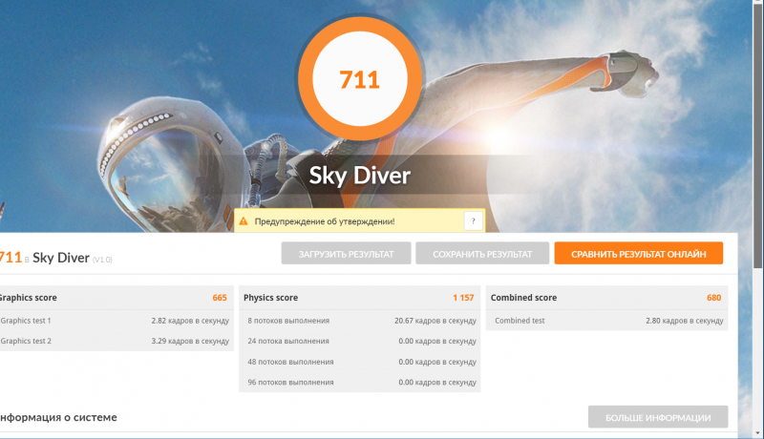
Task: Click the Graphics test 2 row label
Action: coord(26,341)
